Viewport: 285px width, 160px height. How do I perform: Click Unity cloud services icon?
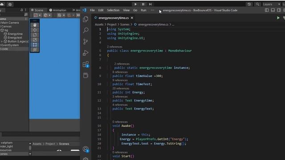coord(2,4)
